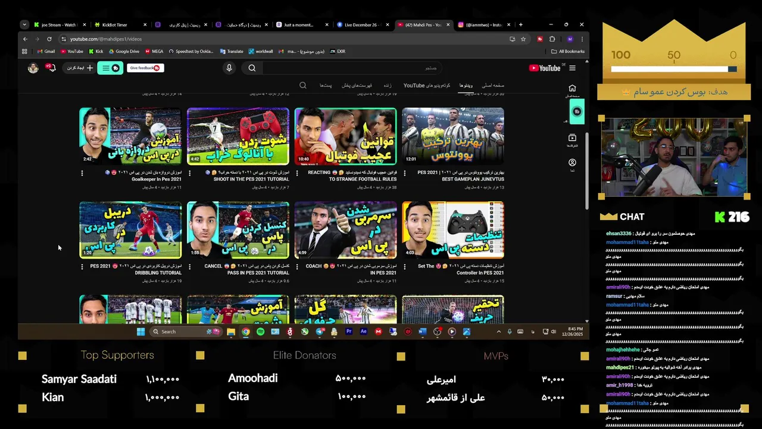Open the Live channel tab

coord(387,85)
